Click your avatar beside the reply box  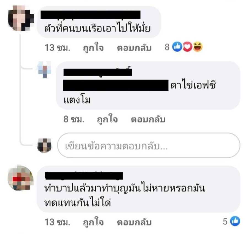click(44, 146)
